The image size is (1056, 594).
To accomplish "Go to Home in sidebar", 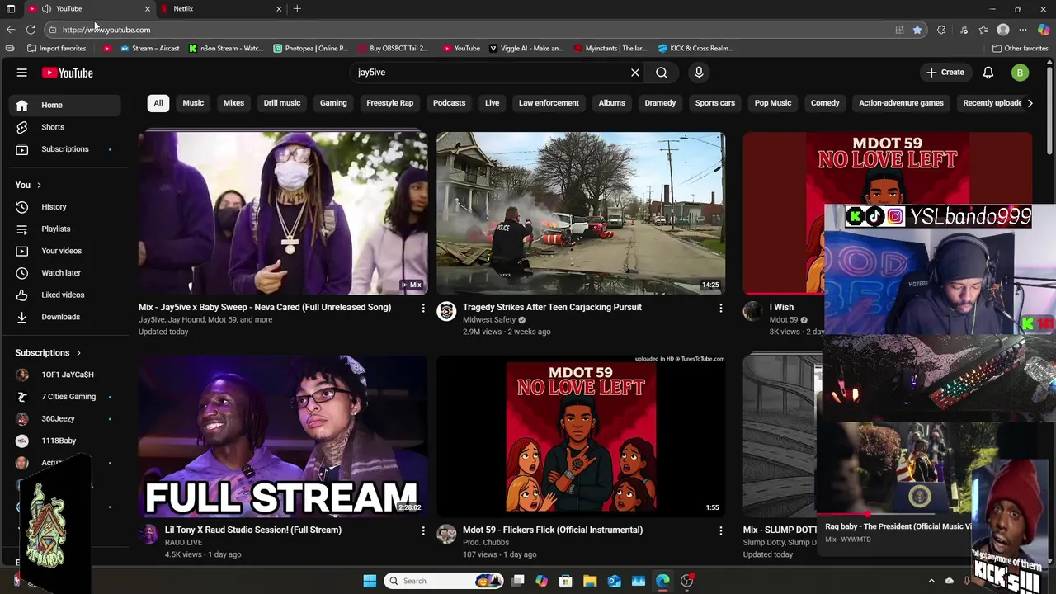I will point(66,105).
